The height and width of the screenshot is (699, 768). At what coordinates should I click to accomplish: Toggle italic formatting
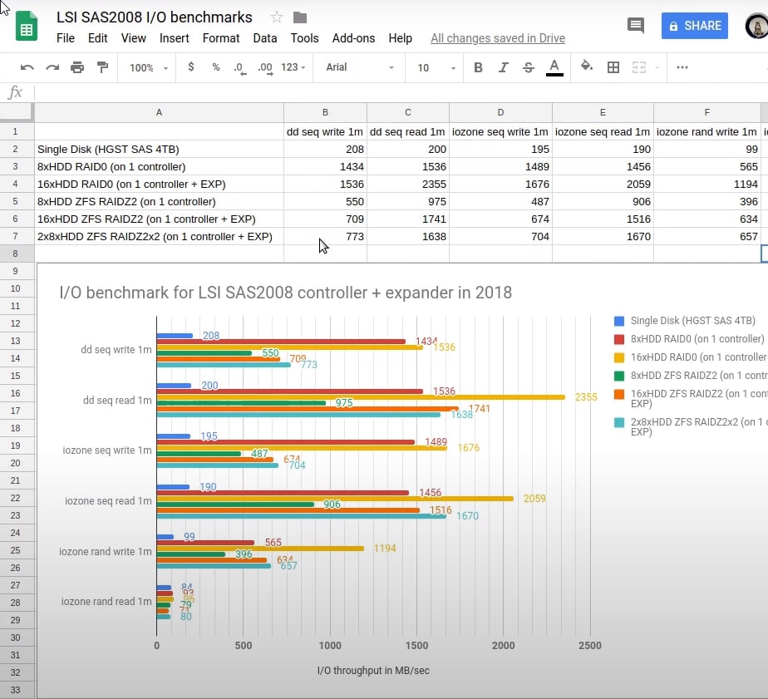pyautogui.click(x=503, y=67)
